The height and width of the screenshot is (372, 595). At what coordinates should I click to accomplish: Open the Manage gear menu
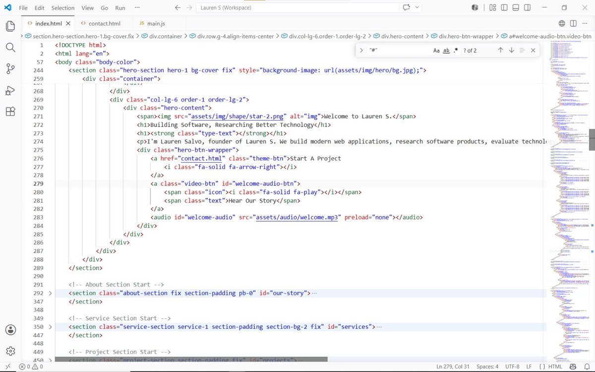point(10,351)
